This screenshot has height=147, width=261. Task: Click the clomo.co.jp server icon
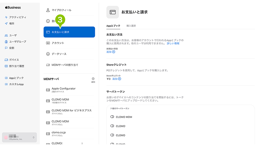pyautogui.click(x=48, y=134)
